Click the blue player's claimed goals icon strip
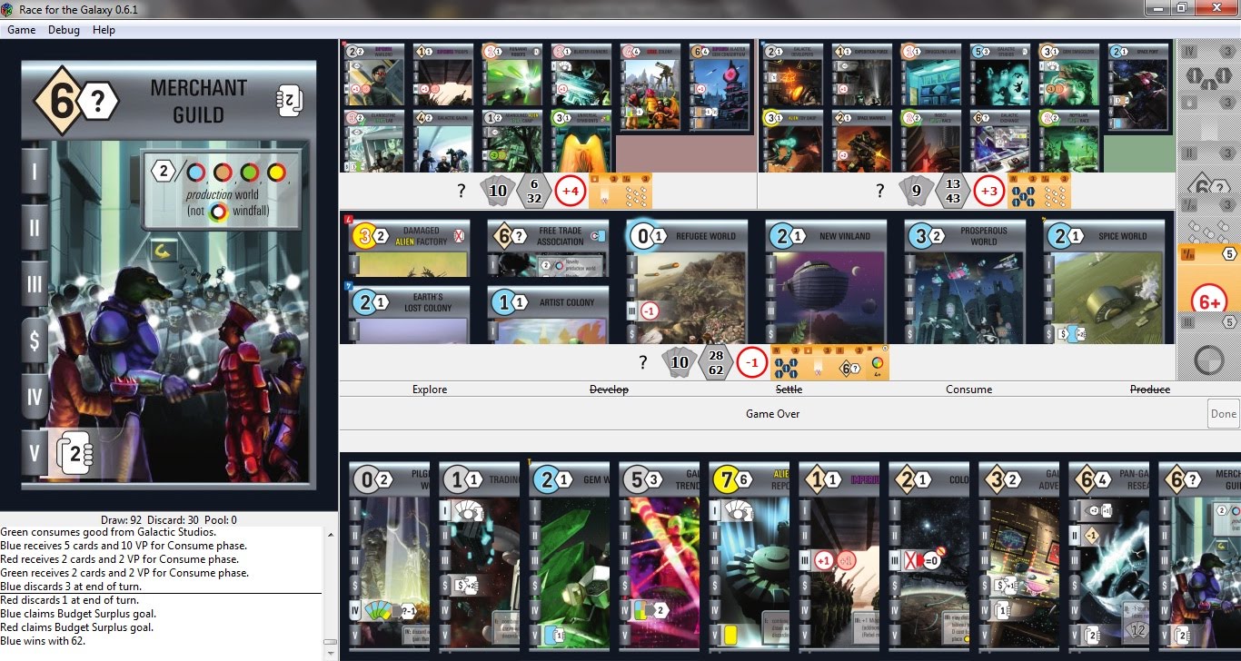 (829, 362)
